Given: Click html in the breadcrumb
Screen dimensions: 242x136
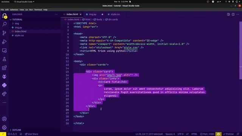Looking at the screenshot, I should [88, 20].
